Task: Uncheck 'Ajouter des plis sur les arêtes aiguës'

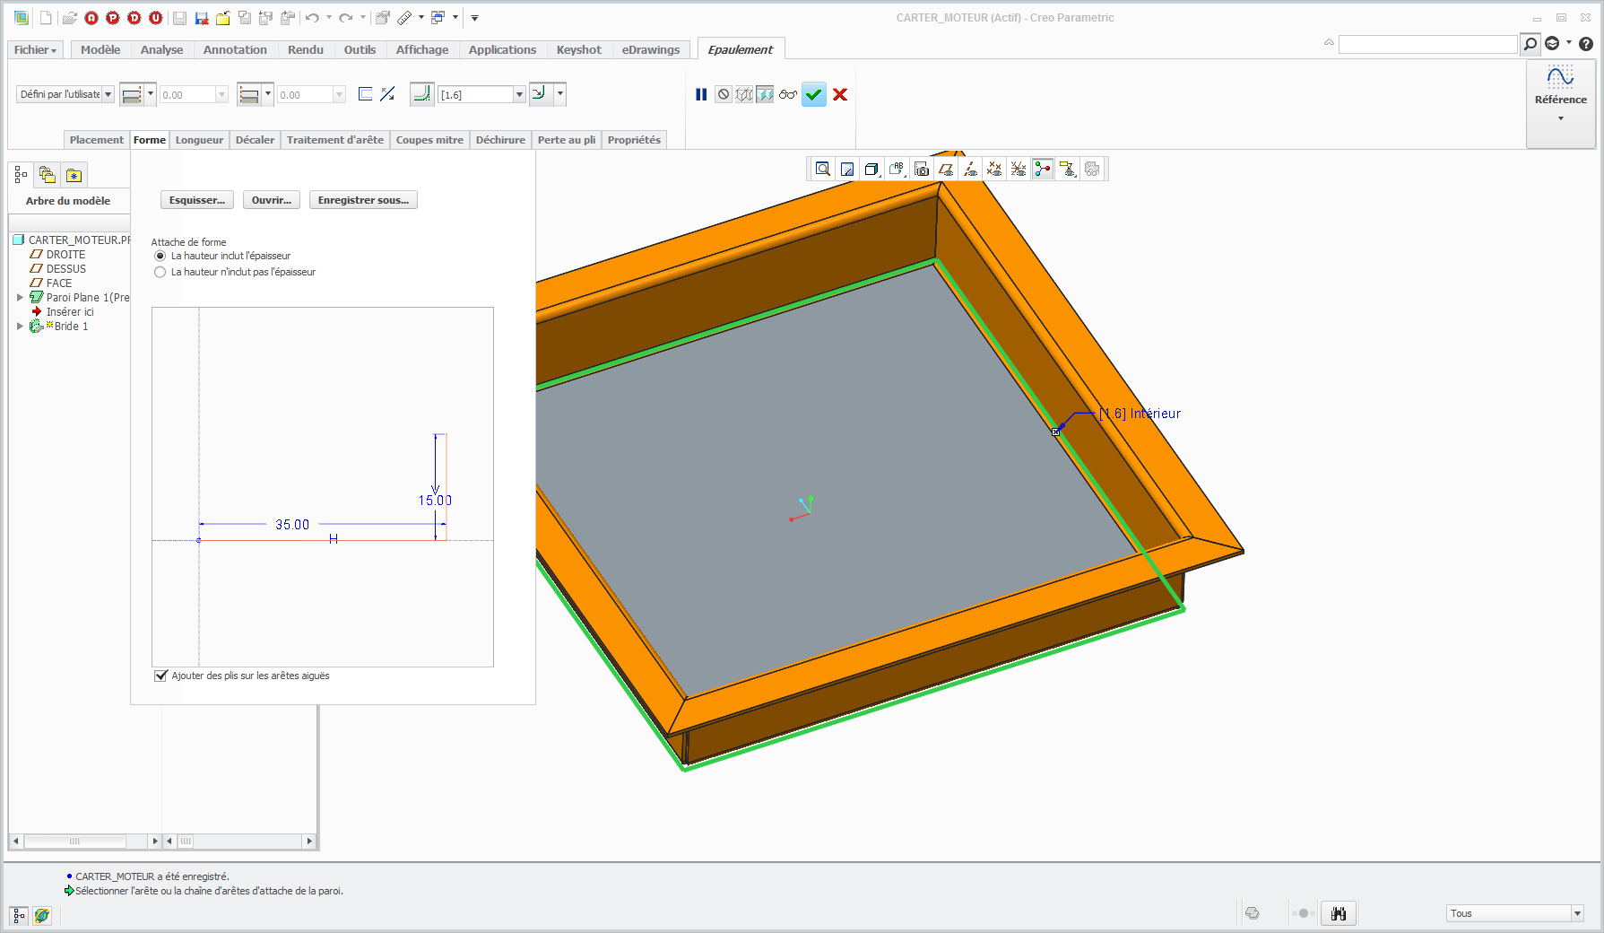Action: [161, 676]
